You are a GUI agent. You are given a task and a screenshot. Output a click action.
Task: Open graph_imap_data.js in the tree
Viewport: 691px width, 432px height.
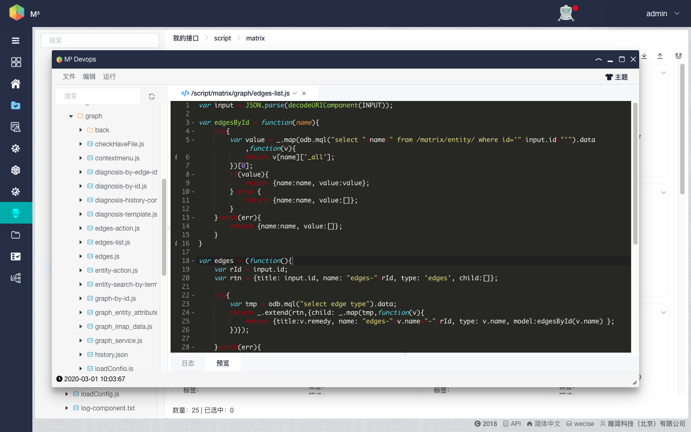pyautogui.click(x=124, y=327)
